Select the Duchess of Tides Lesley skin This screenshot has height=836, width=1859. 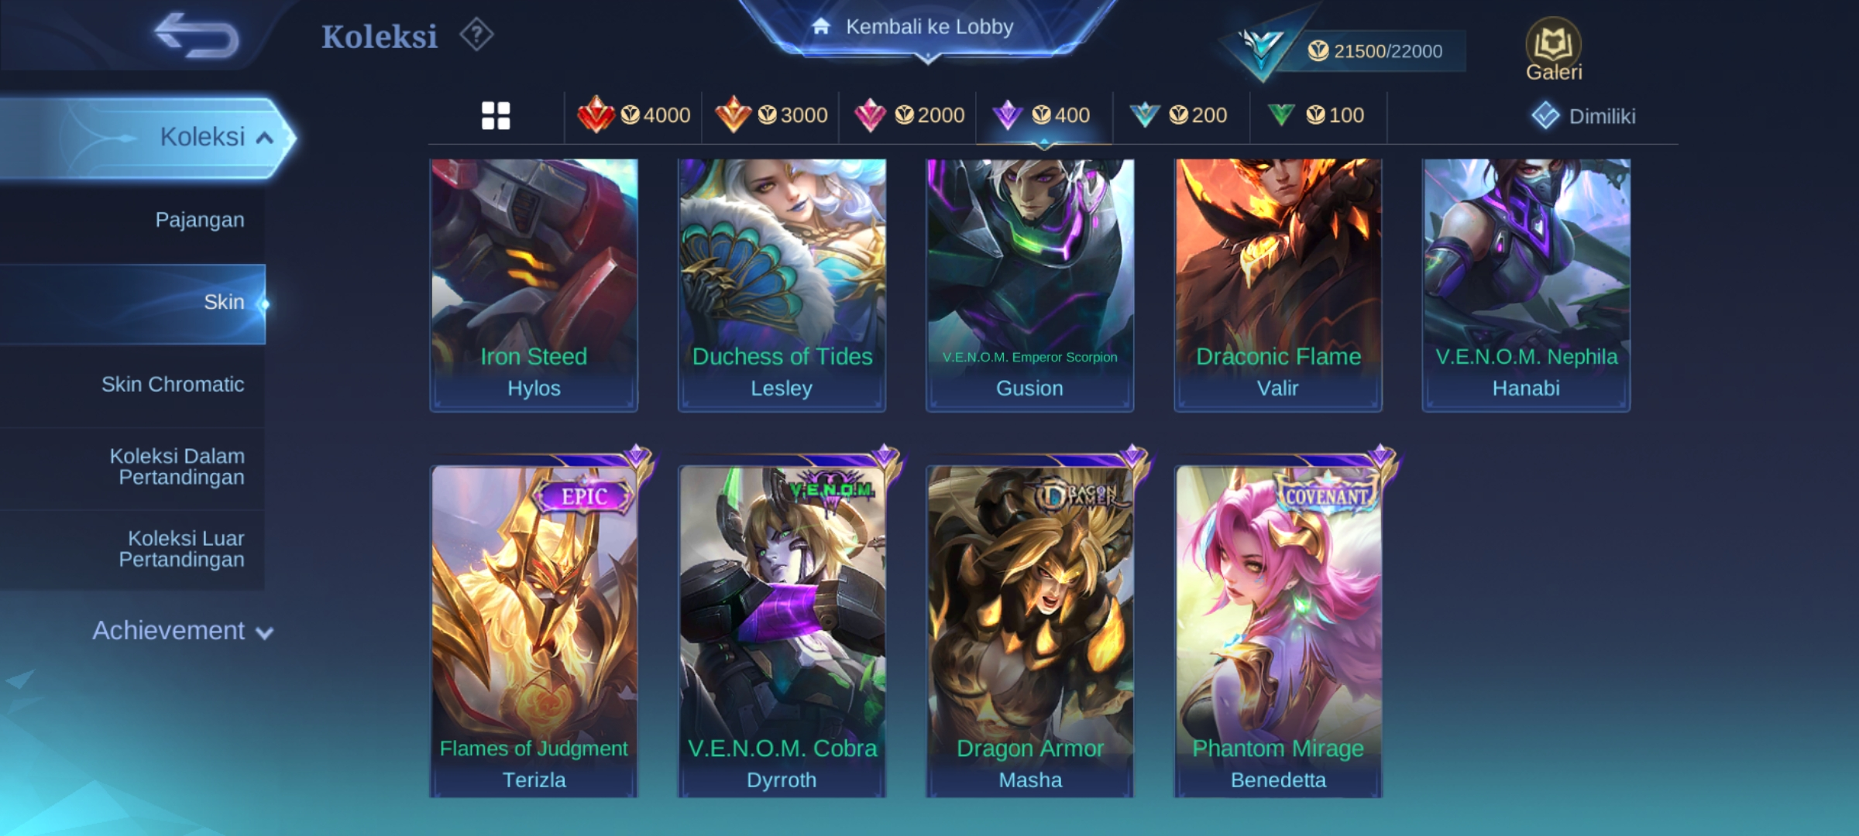click(x=782, y=285)
